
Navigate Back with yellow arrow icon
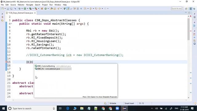pyautogui.click(x=100, y=9)
